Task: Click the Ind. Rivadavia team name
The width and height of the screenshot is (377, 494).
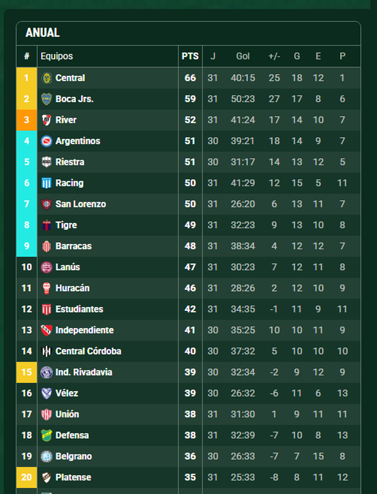Action: 84,372
